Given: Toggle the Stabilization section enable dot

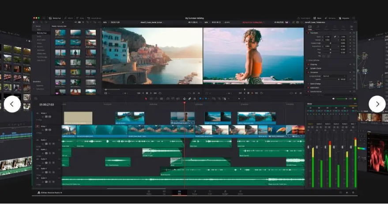Looking at the screenshot, I should [308, 88].
